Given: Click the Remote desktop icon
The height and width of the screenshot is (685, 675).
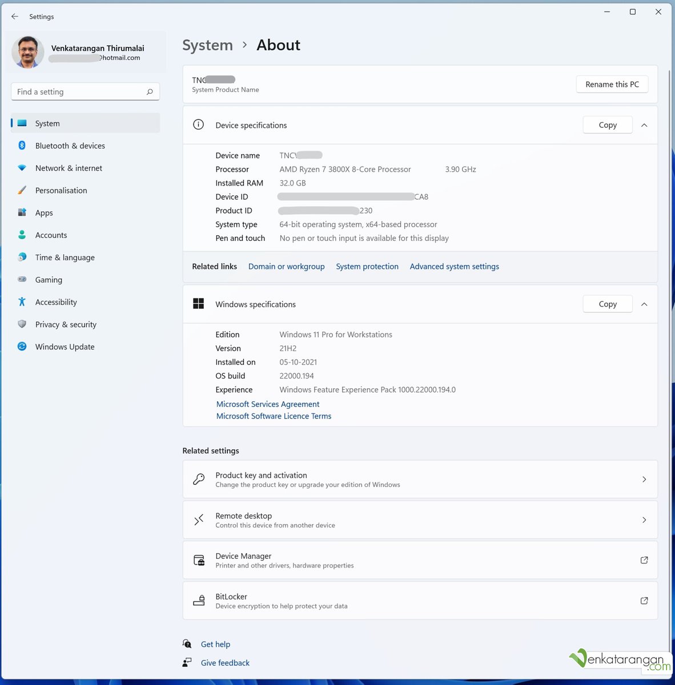Looking at the screenshot, I should (198, 519).
